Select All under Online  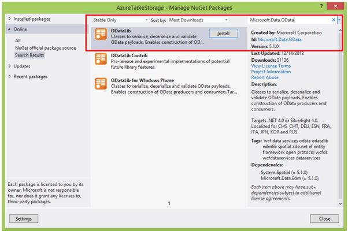tap(18, 40)
